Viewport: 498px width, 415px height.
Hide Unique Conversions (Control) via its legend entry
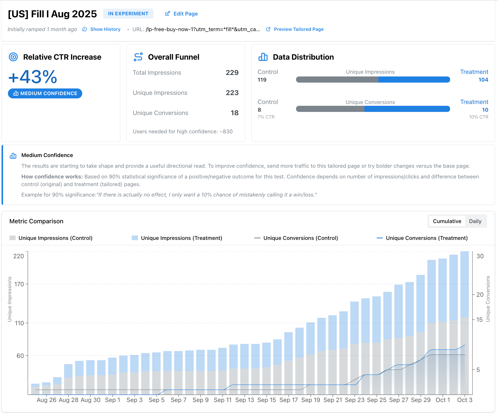300,238
